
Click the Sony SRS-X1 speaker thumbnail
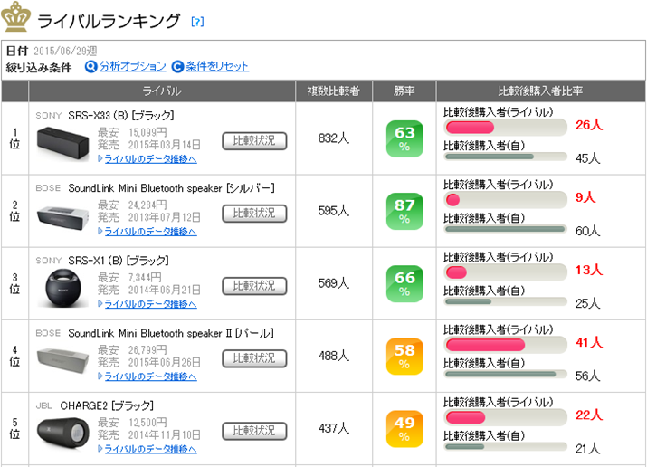[x=62, y=288]
